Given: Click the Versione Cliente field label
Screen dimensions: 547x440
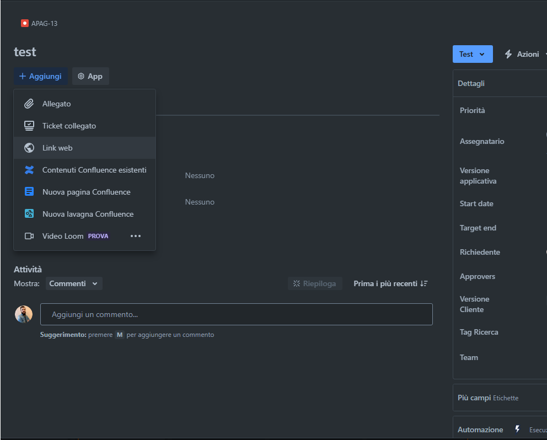Looking at the screenshot, I should coord(474,304).
